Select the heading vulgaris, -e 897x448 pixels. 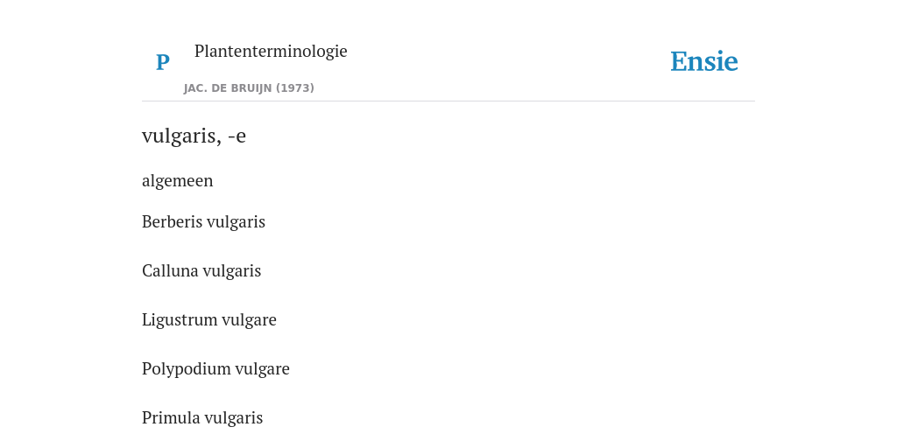coord(194,136)
